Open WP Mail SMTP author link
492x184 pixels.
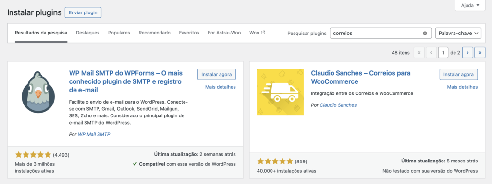pos(94,134)
